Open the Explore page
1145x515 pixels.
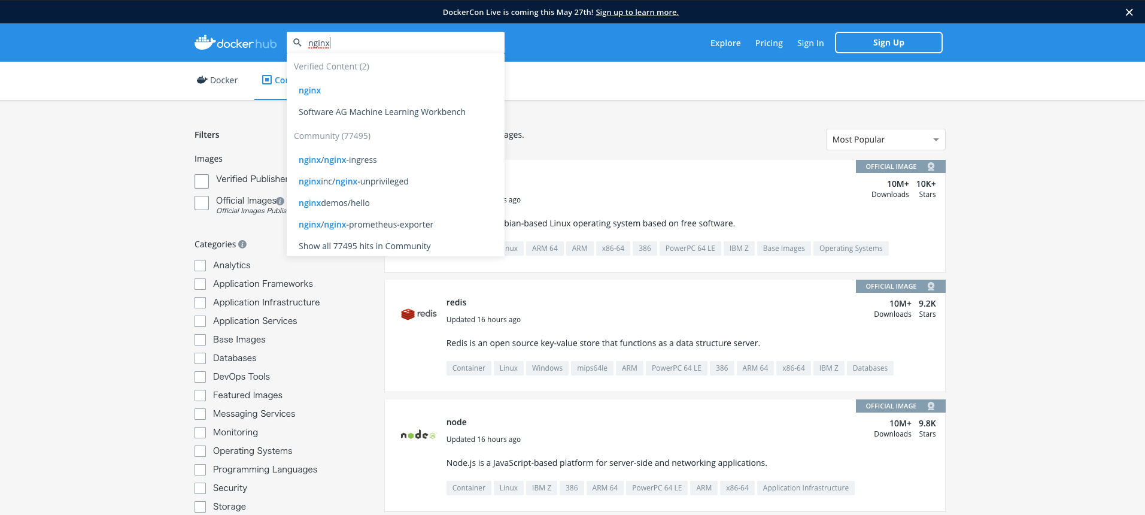(725, 43)
